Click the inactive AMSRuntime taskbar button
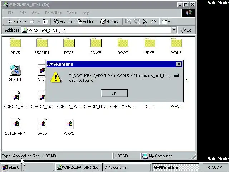Image resolution: width=229 pixels, height=172 pixels. [127, 167]
